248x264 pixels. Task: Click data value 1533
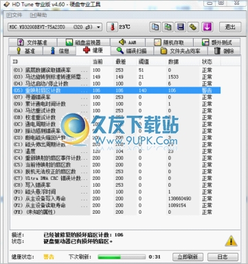point(173,77)
